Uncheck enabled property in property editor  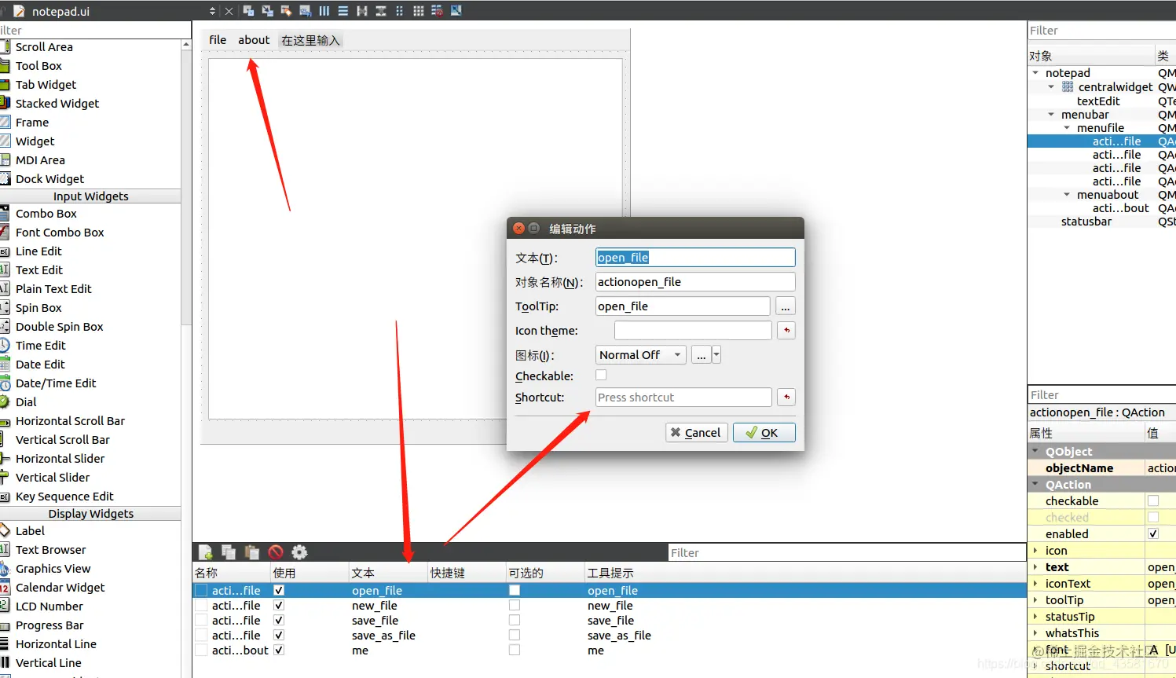coord(1153,534)
